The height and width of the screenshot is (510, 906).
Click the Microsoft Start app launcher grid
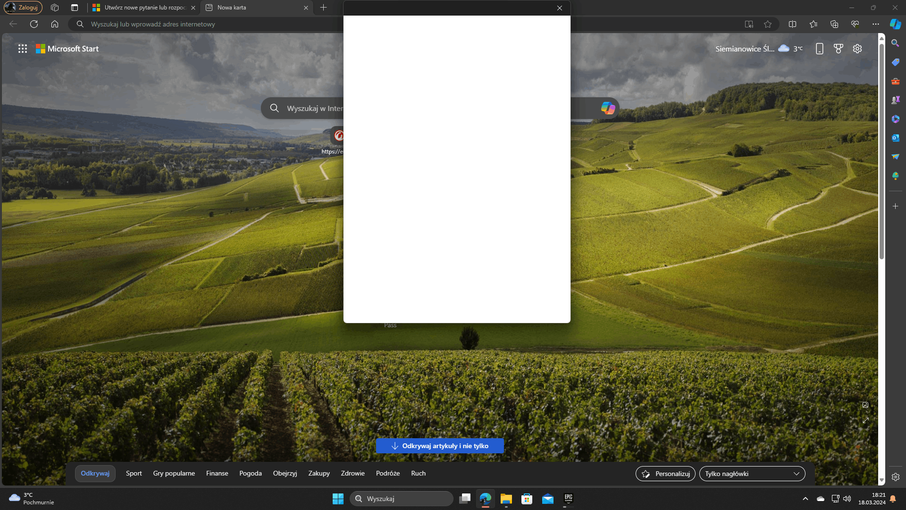point(23,49)
